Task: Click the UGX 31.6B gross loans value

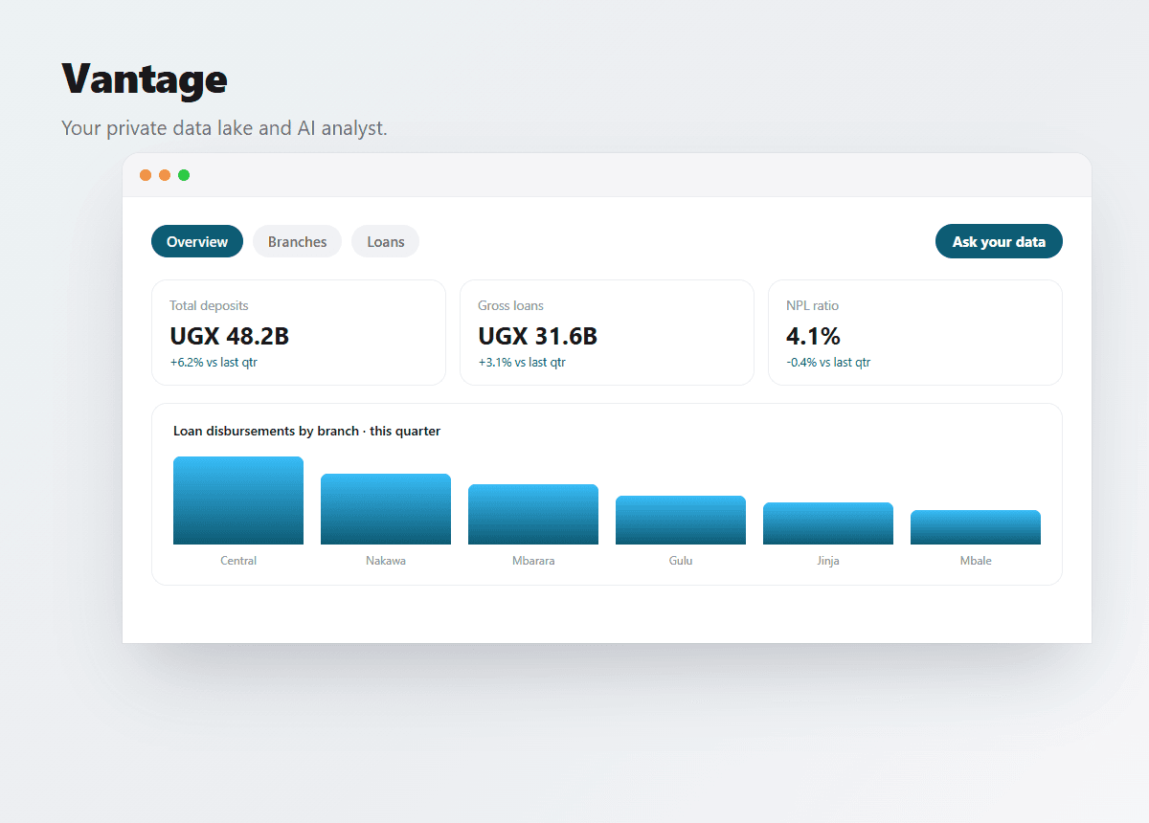Action: 538,336
